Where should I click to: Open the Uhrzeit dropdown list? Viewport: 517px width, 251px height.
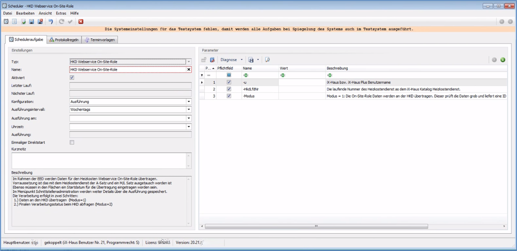pyautogui.click(x=189, y=127)
